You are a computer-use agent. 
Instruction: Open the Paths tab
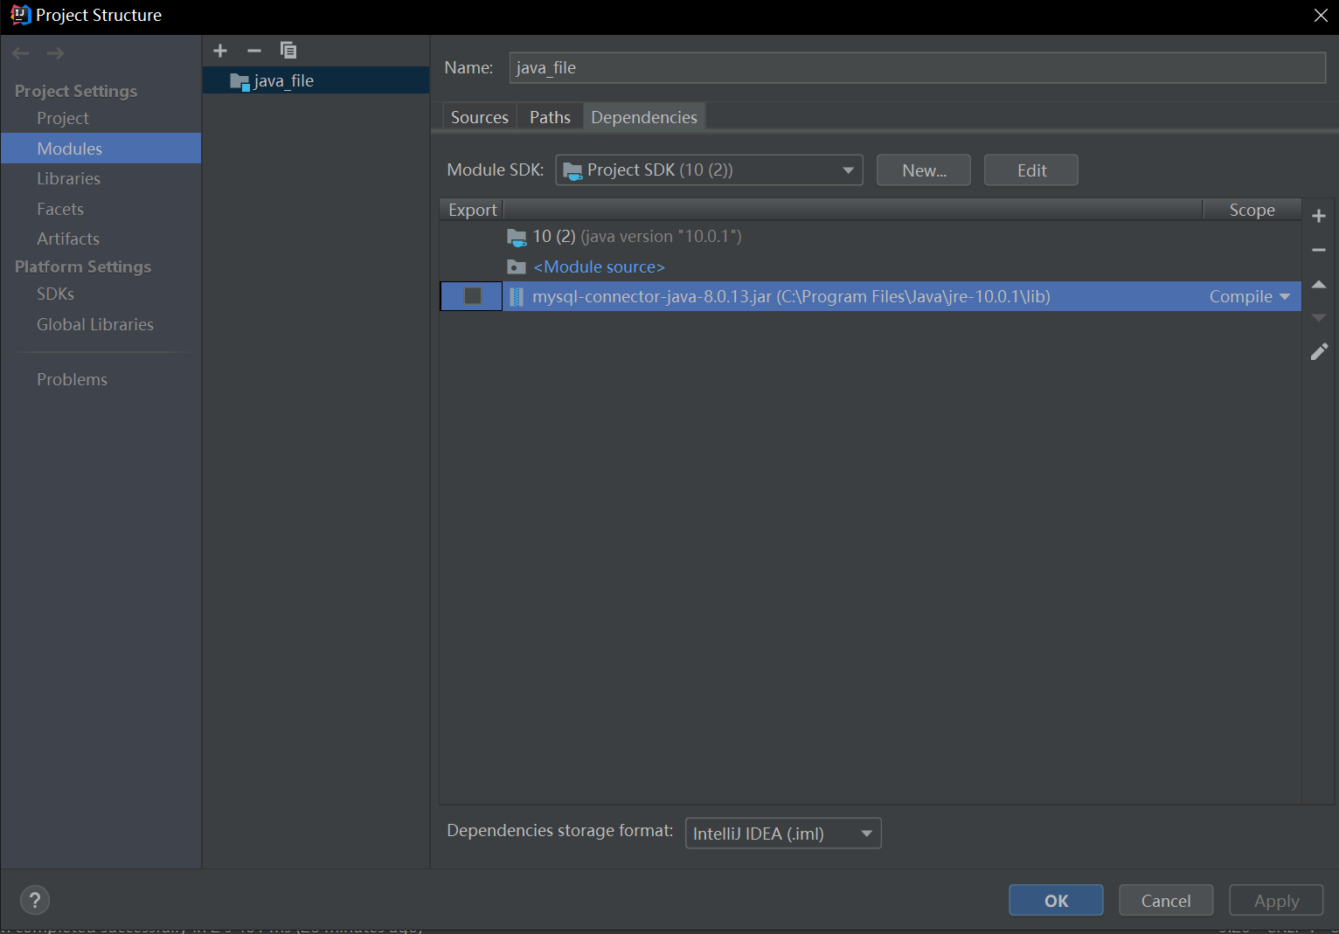click(549, 116)
